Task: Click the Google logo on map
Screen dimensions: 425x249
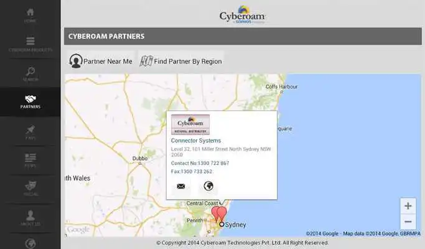Action: (78, 230)
